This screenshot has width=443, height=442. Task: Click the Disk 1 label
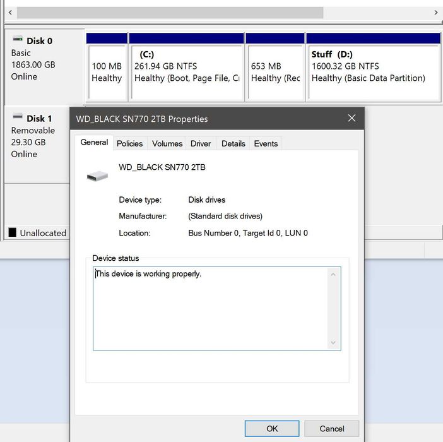(39, 119)
